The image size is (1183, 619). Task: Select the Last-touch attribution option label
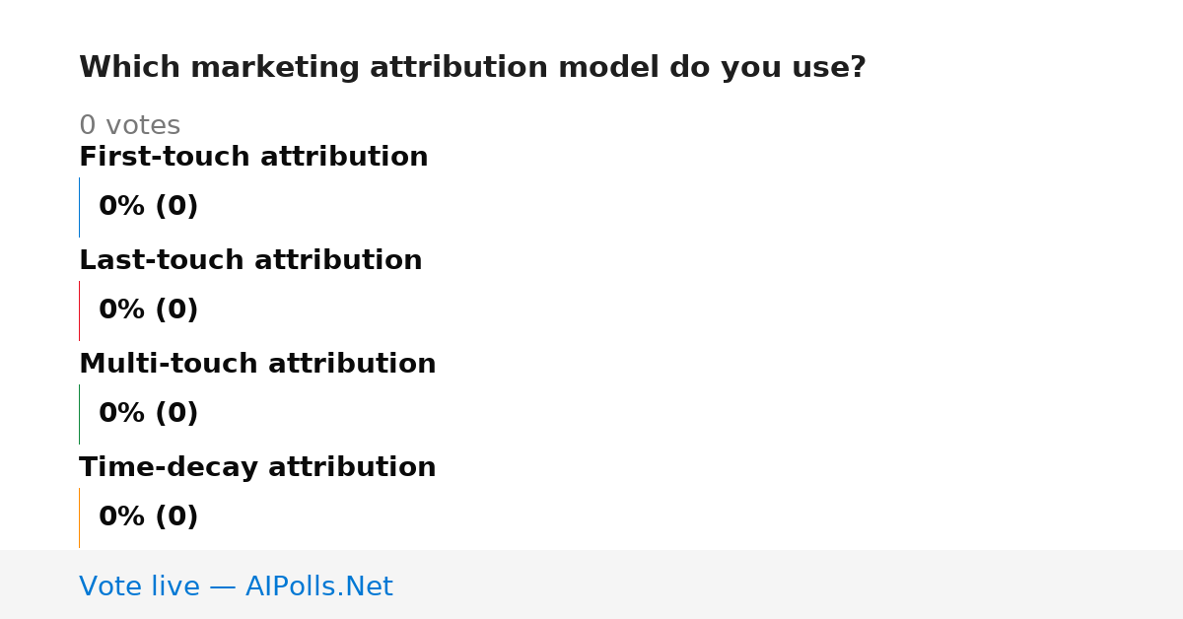250,260
